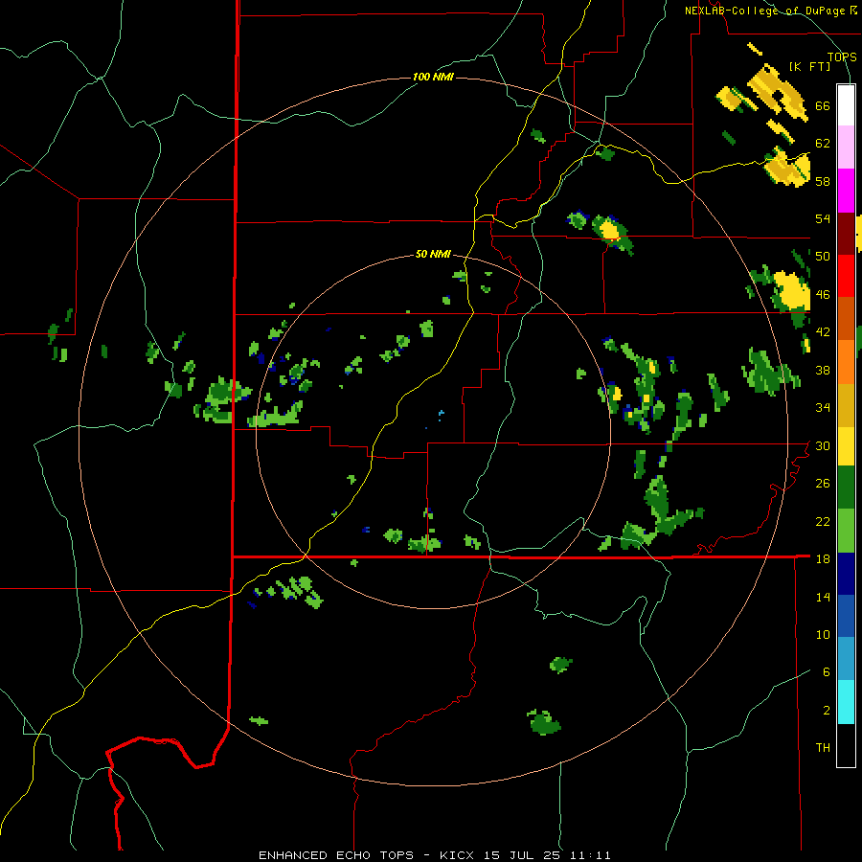Viewport: 862px width, 862px height.
Task: Click the 62 legend value
Action: click(823, 144)
